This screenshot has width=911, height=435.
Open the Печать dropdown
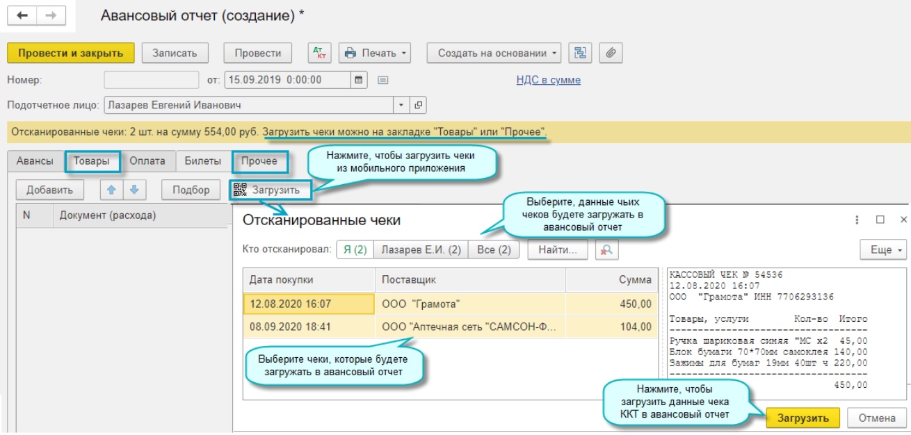[x=376, y=53]
